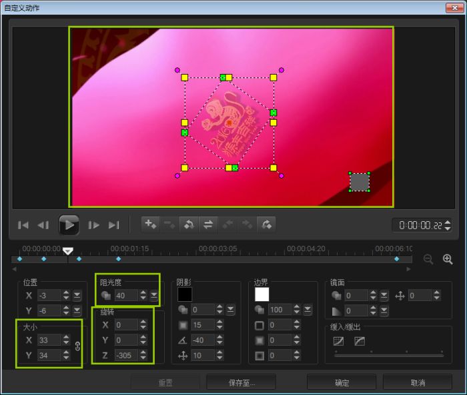Click the 保存至... button
The height and width of the screenshot is (395, 467).
(241, 382)
